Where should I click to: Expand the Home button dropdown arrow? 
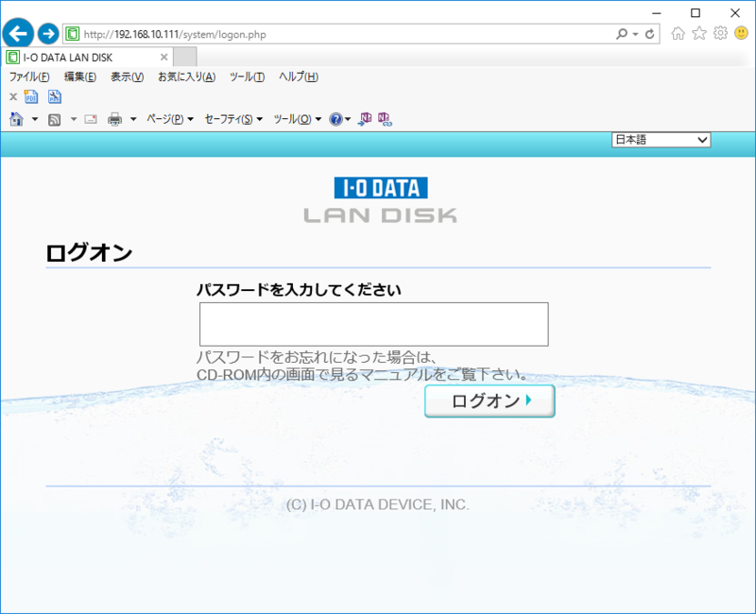35,119
